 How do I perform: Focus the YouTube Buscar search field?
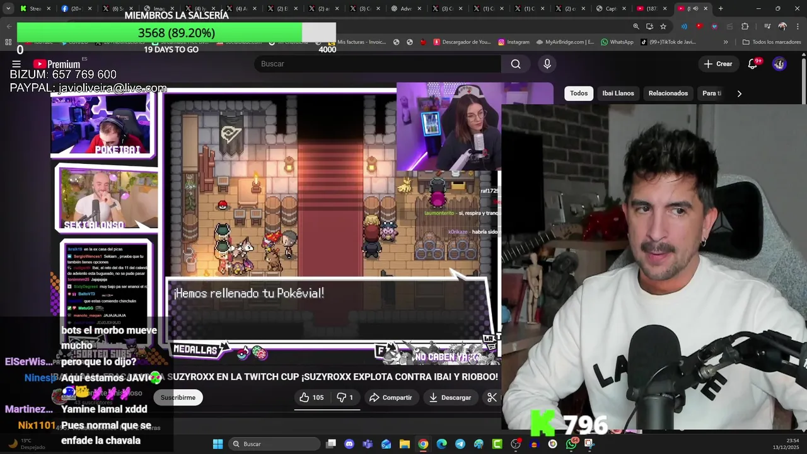tap(378, 64)
